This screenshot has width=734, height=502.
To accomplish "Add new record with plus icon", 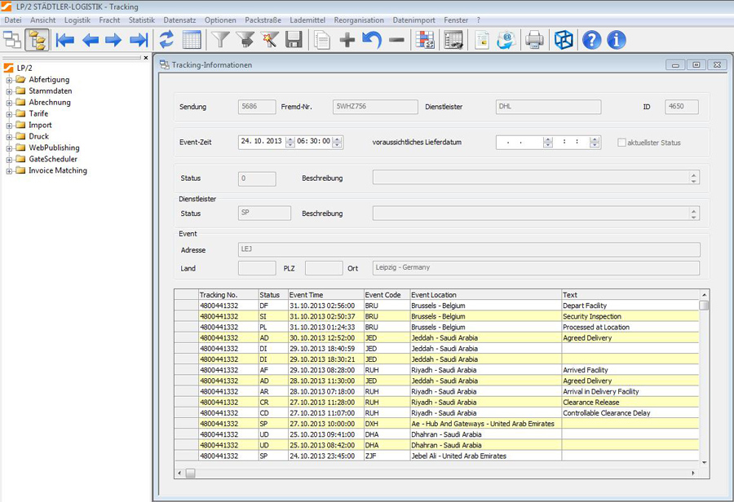I will 347,40.
